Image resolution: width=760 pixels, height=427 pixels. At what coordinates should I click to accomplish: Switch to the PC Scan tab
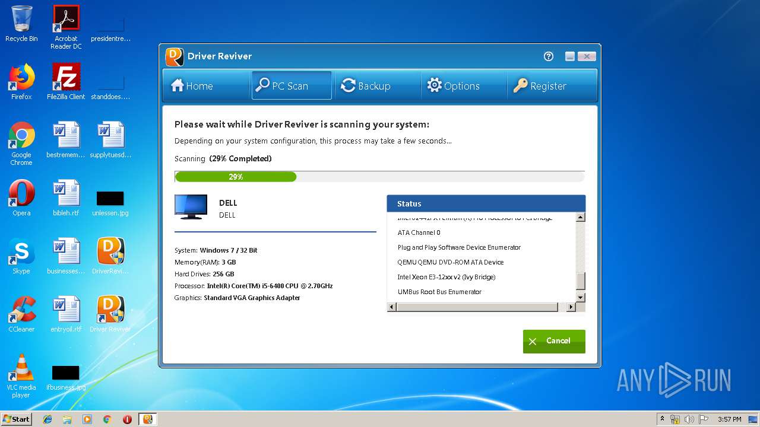(292, 86)
